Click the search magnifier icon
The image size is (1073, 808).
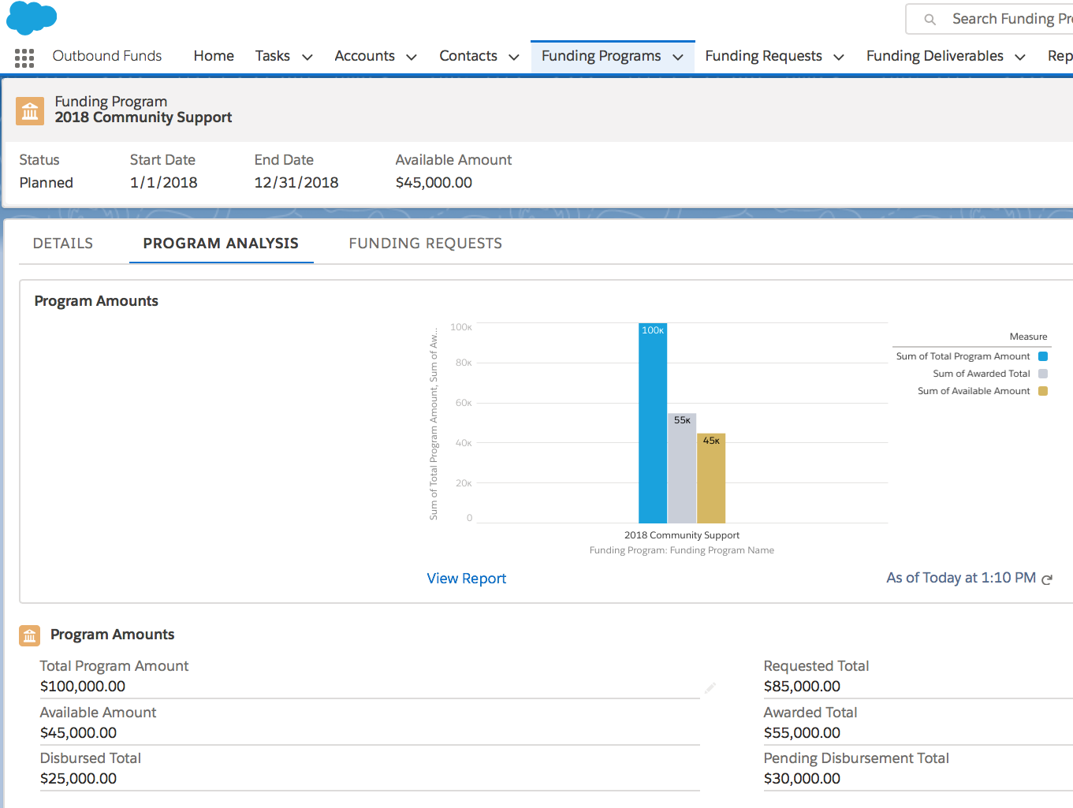click(930, 20)
